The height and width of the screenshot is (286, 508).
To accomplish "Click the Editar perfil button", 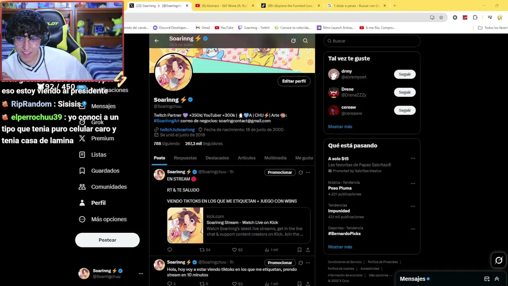I will point(294,81).
